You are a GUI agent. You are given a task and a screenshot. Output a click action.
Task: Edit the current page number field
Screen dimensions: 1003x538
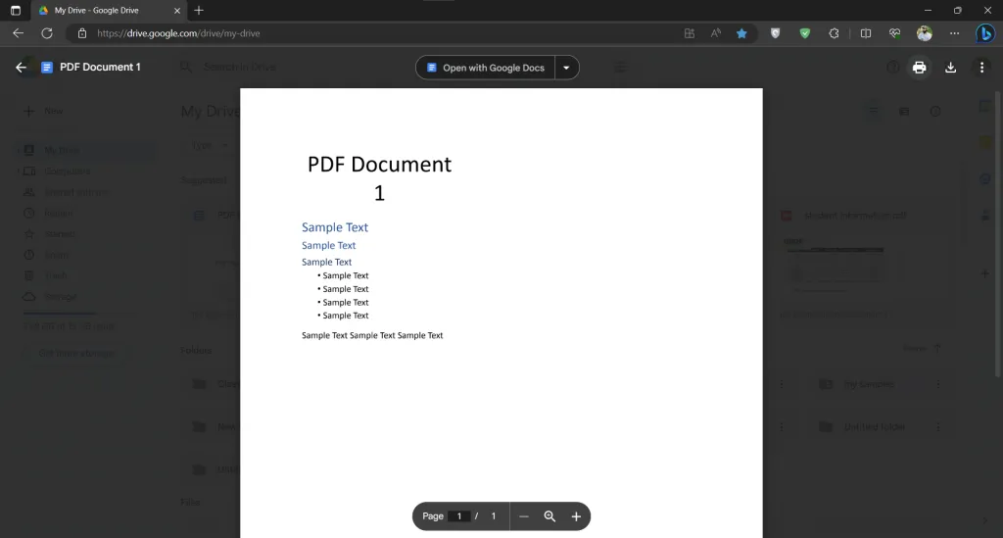pos(459,516)
